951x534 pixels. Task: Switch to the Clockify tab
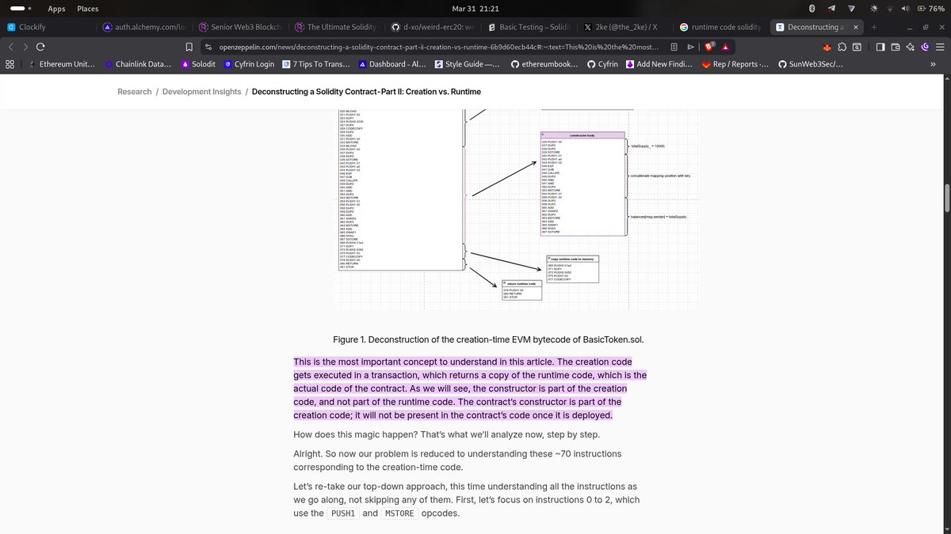tap(50, 27)
